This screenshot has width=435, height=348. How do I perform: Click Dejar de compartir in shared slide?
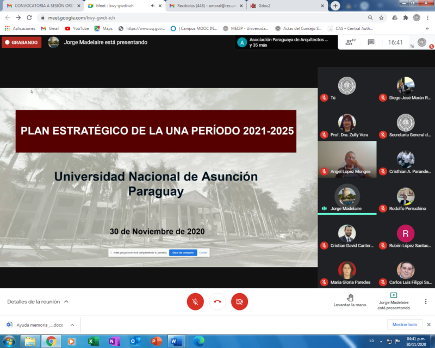coord(183,252)
